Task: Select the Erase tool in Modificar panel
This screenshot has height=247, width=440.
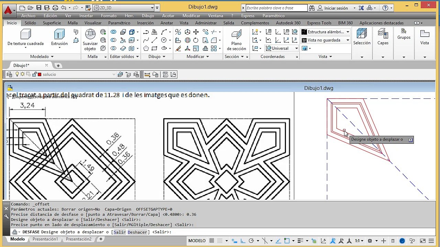Action: 178,48
